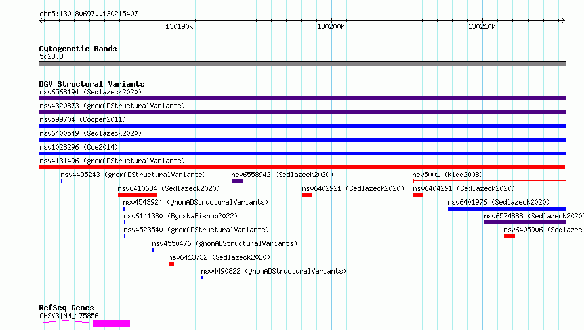The width and height of the screenshot is (584, 330).
Task: Click the RefSeq Genes track title
Action: click(x=66, y=308)
